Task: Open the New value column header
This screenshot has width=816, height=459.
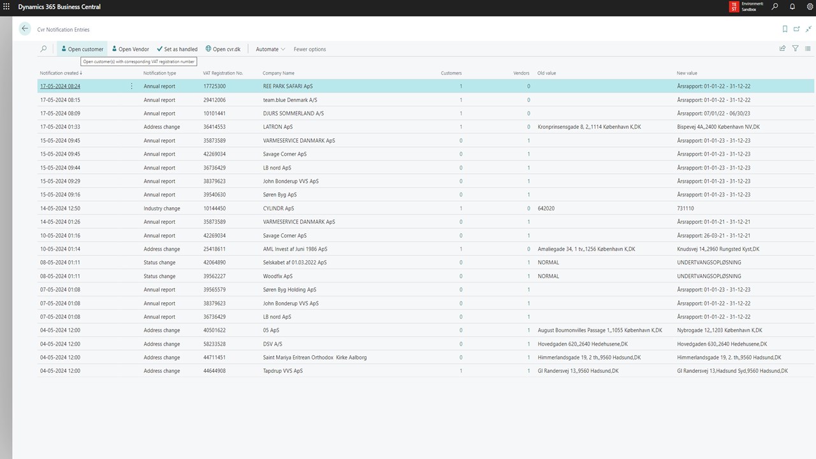Action: point(687,73)
